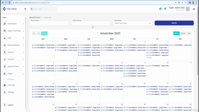Click the Today button

[44, 33]
